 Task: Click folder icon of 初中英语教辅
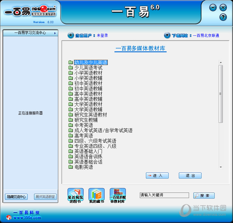pyautogui.click(x=70, y=89)
